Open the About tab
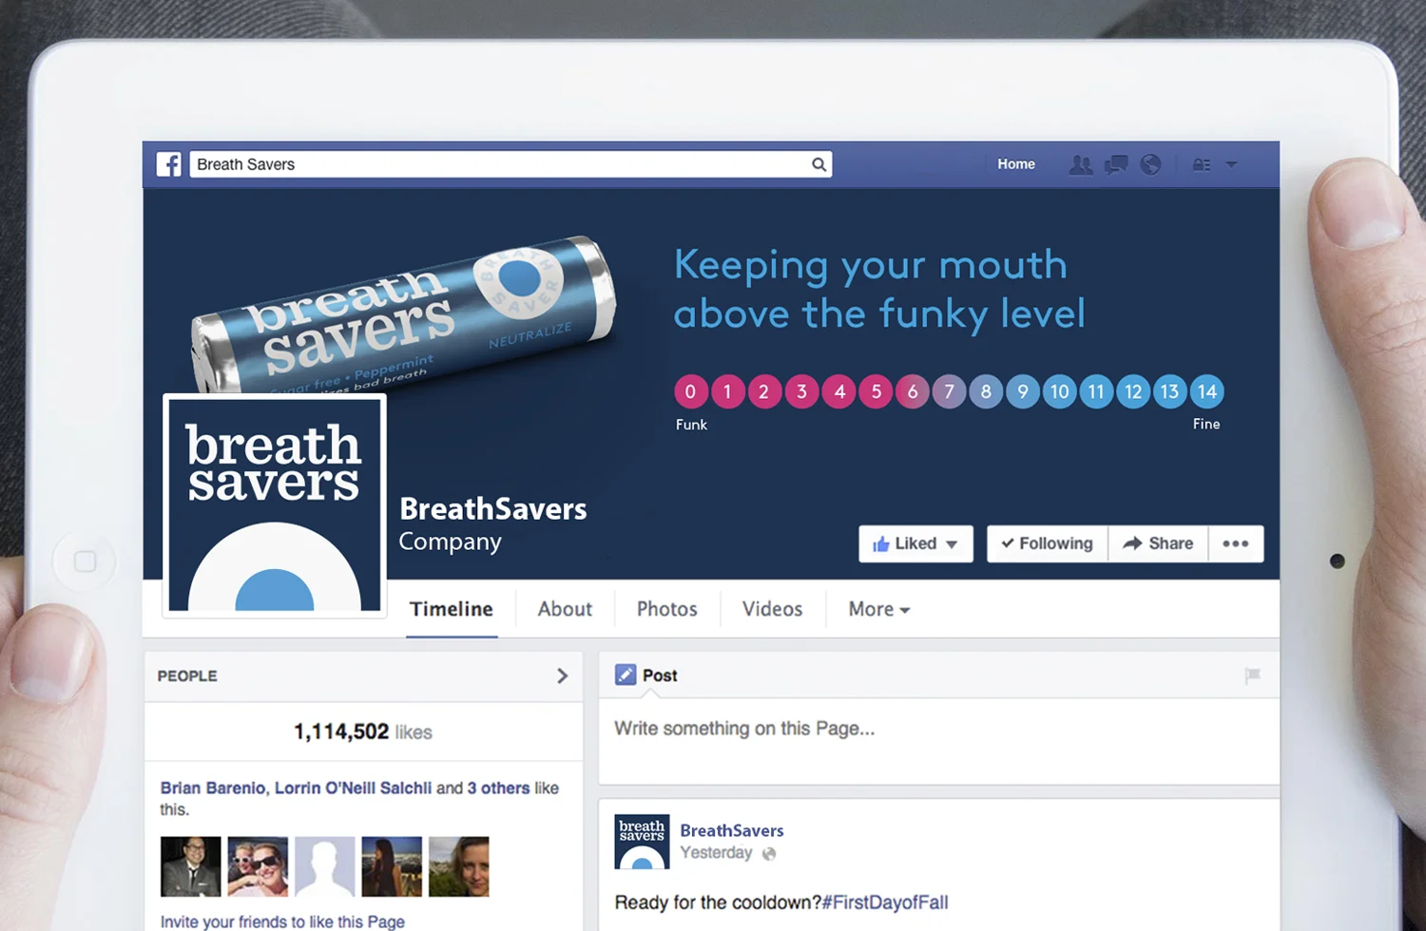The image size is (1426, 931). pyautogui.click(x=565, y=609)
